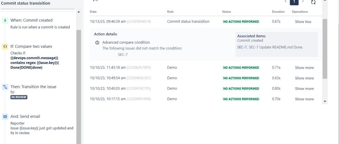
Task: Expand Show more for 10:17:15 am entry
Action: click(x=304, y=99)
